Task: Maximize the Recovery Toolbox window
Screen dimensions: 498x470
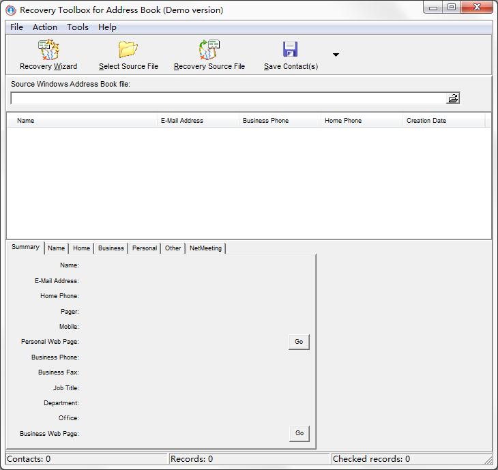Action: 452,8
